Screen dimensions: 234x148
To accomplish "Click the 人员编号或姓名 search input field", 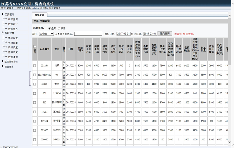I will coord(88,34).
